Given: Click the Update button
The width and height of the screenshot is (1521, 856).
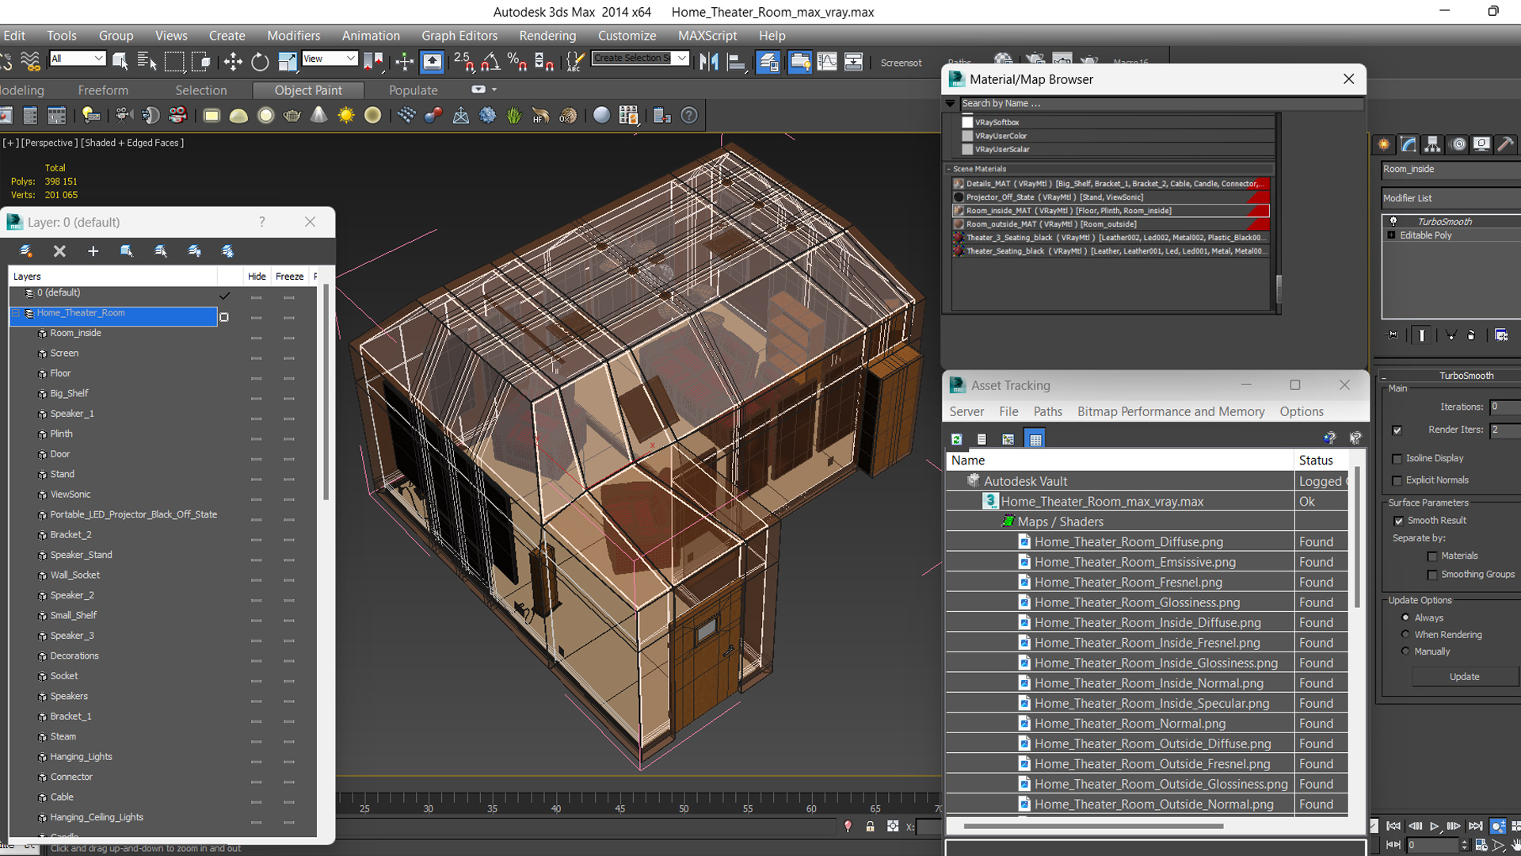Looking at the screenshot, I should coord(1464,677).
